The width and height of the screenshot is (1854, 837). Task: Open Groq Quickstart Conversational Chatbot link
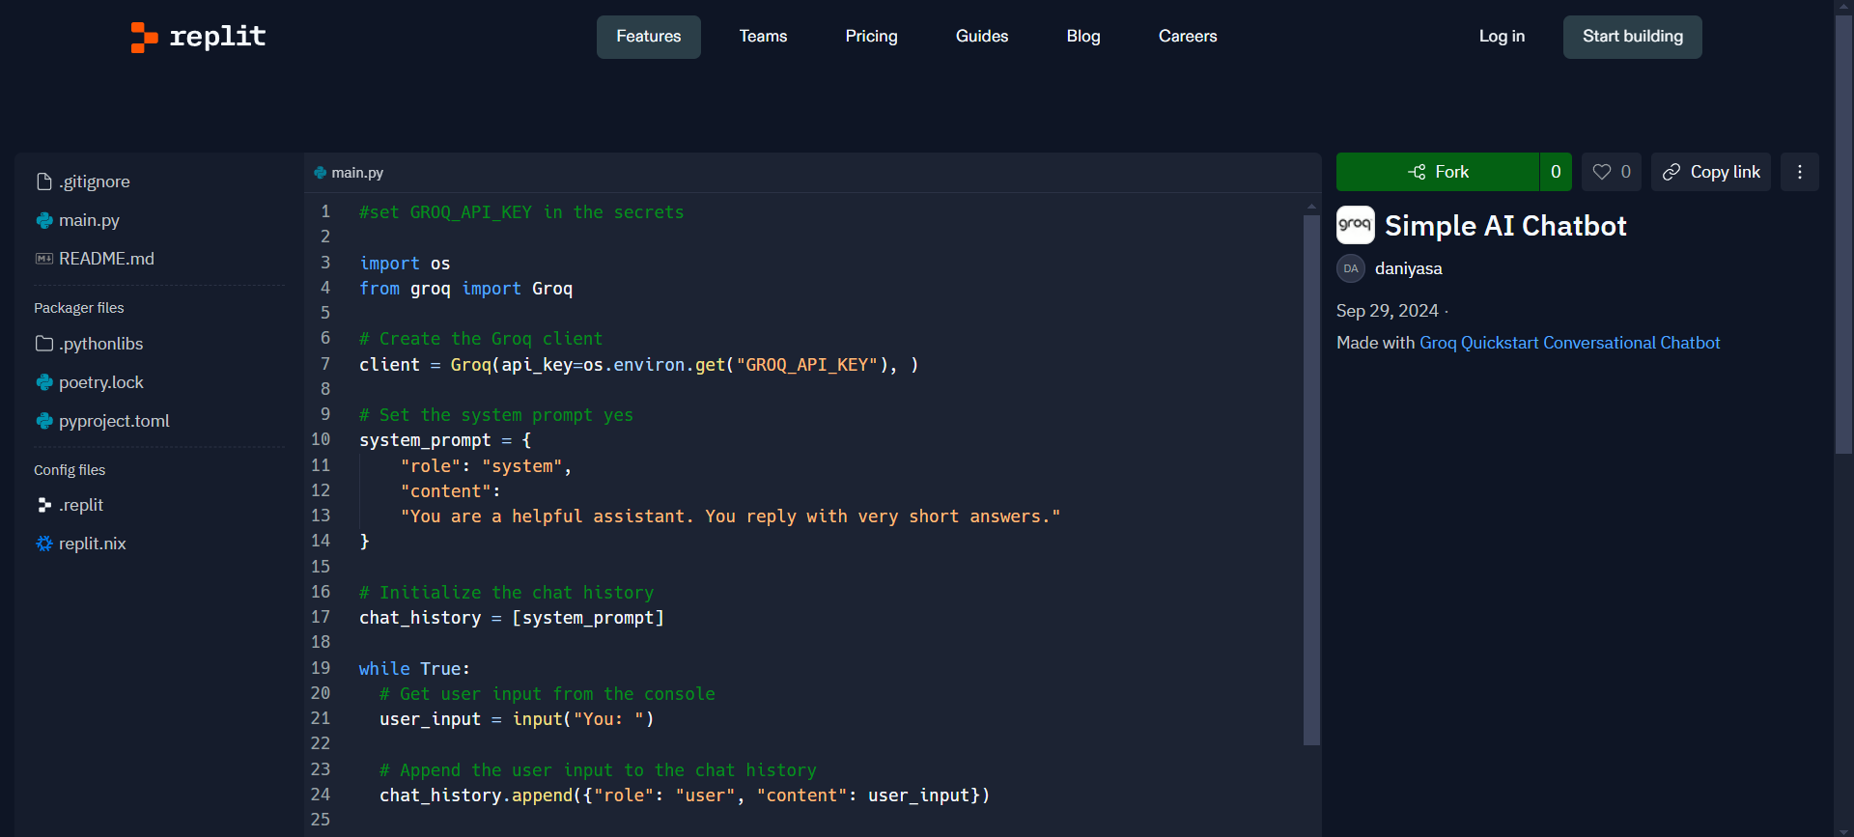(1569, 343)
